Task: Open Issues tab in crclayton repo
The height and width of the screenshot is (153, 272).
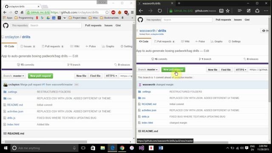Action: coord(28,46)
